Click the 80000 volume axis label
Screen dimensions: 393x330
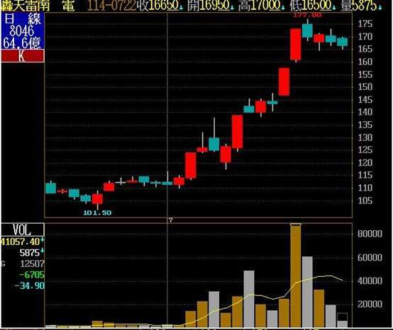pos(370,234)
